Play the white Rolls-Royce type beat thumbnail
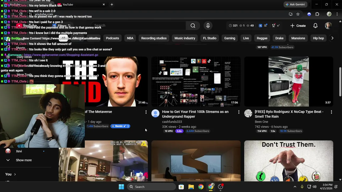342x192 pixels. (289, 82)
